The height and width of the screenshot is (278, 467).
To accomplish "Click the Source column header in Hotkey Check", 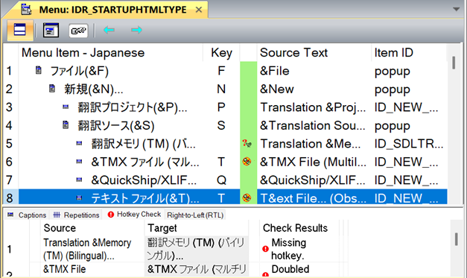I will 92,228.
